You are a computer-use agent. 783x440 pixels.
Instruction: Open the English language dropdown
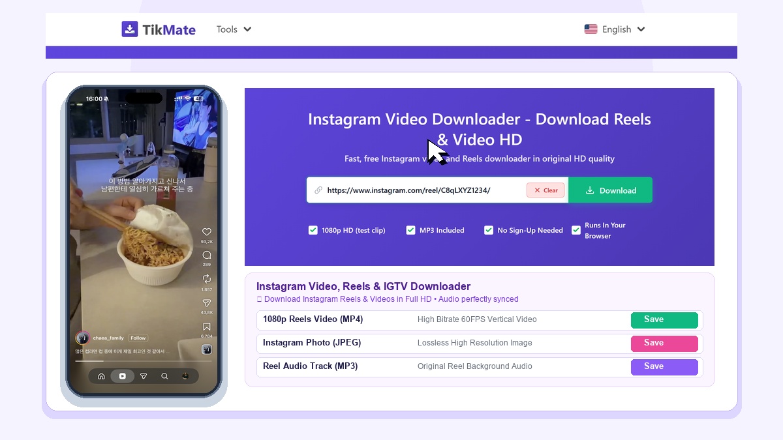(x=615, y=29)
